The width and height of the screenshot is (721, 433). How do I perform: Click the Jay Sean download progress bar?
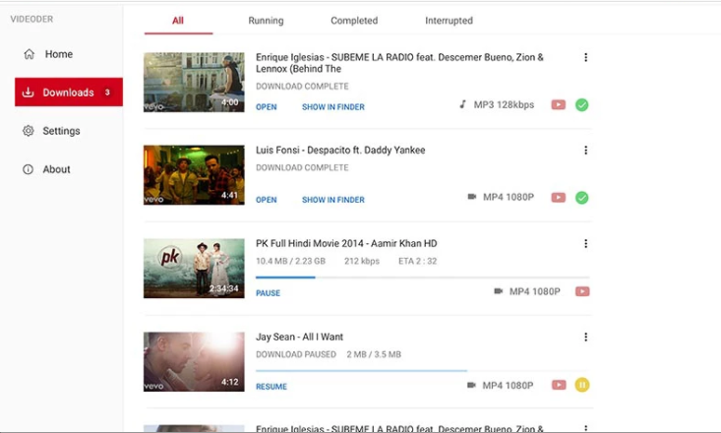coord(423,370)
